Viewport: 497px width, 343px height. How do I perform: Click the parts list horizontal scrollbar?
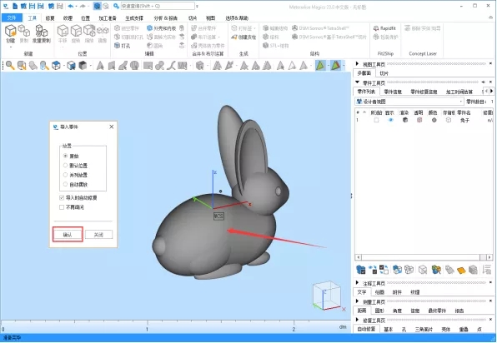click(424, 257)
